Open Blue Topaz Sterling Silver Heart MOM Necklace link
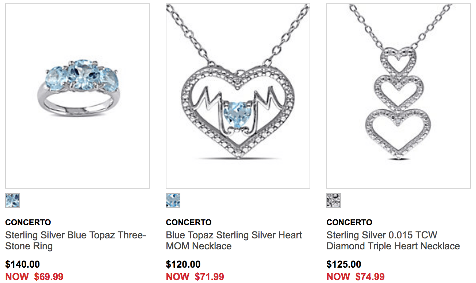This screenshot has width=476, height=283. tap(234, 240)
